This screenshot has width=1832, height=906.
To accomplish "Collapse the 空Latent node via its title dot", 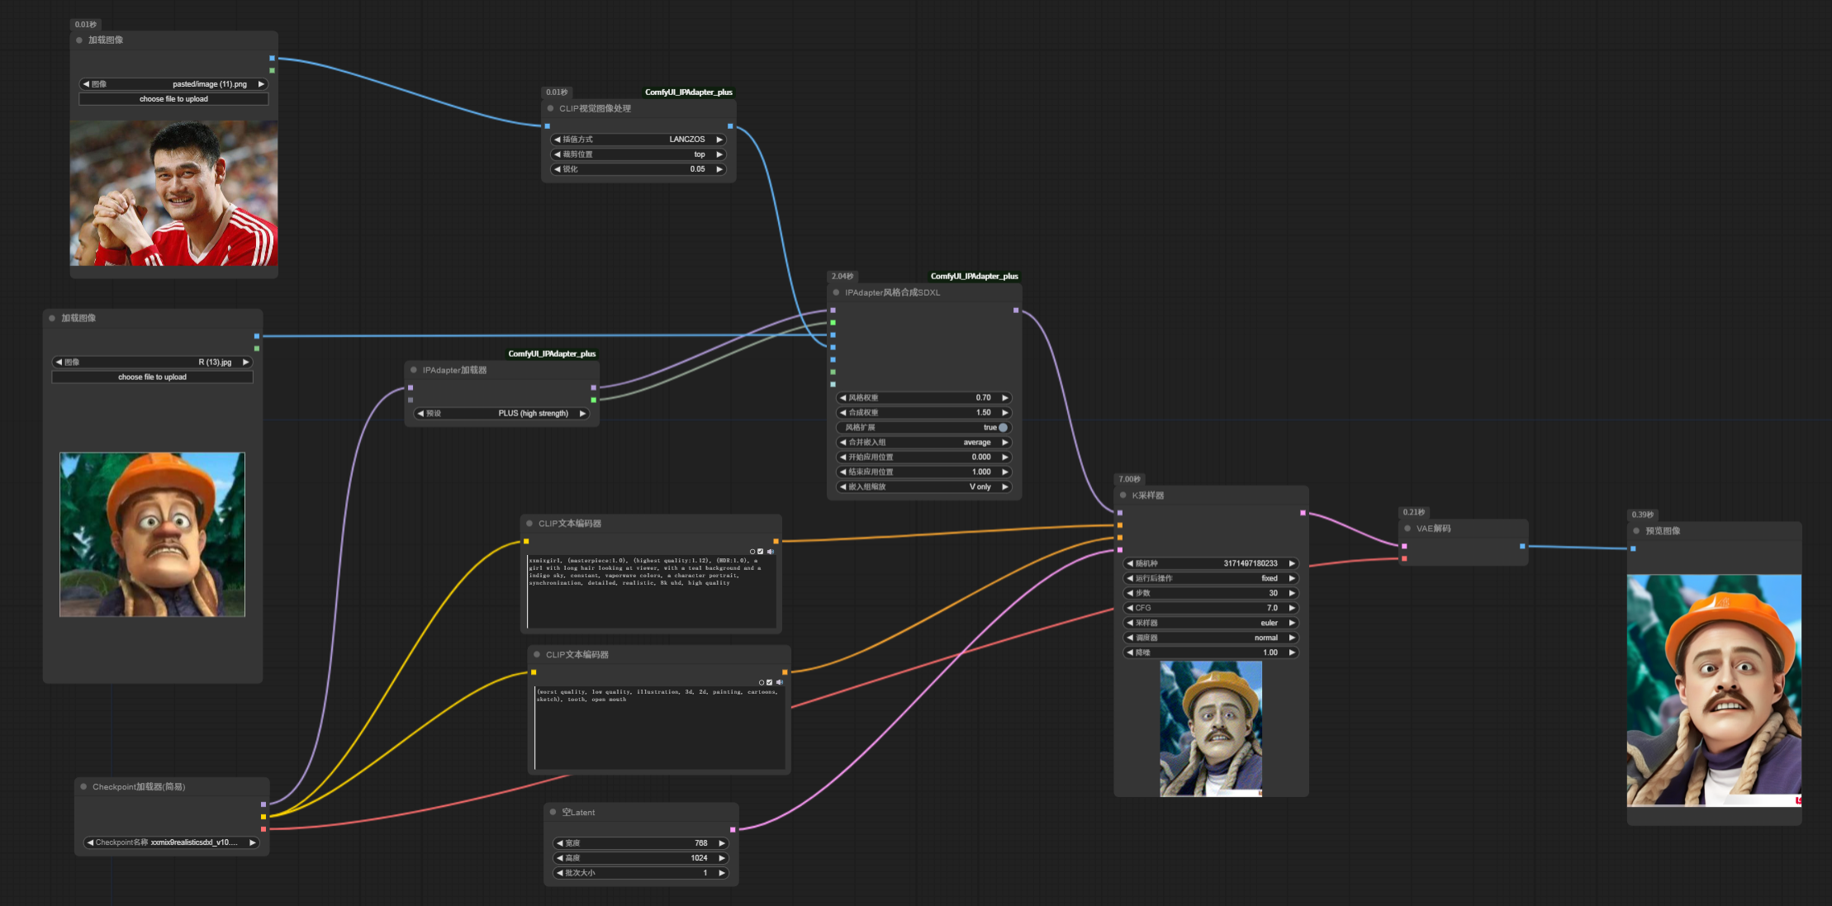I will [553, 812].
